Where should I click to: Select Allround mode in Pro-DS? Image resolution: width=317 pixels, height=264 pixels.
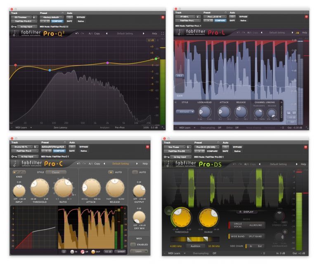click(255, 225)
